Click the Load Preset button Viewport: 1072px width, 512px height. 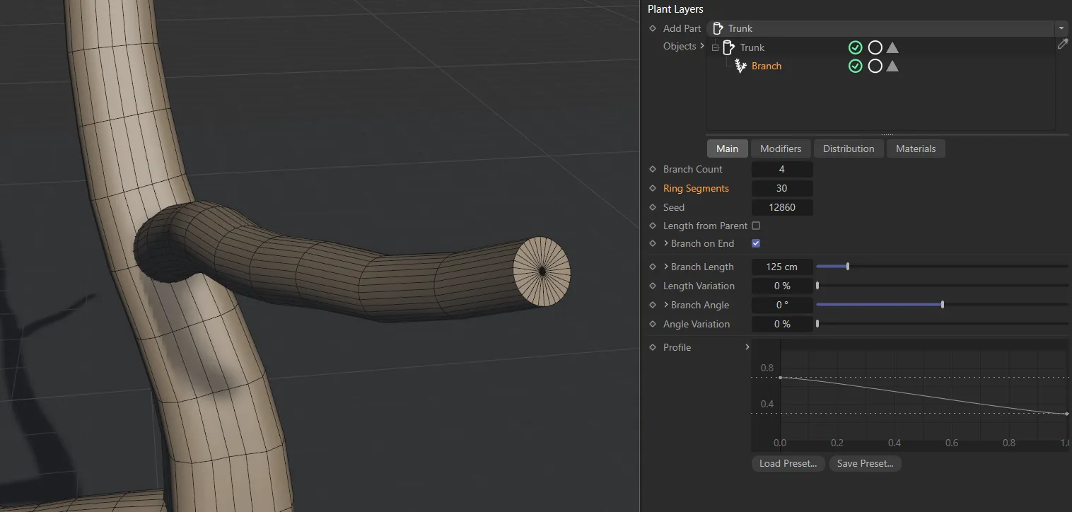tap(788, 463)
